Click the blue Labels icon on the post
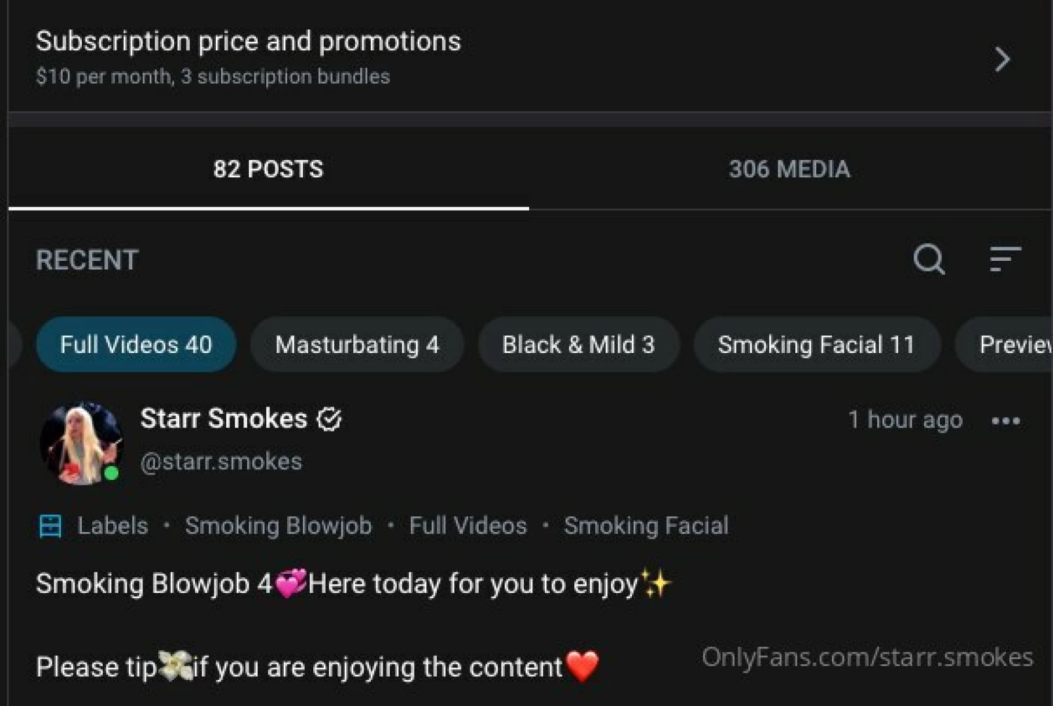This screenshot has height=706, width=1053. click(50, 525)
